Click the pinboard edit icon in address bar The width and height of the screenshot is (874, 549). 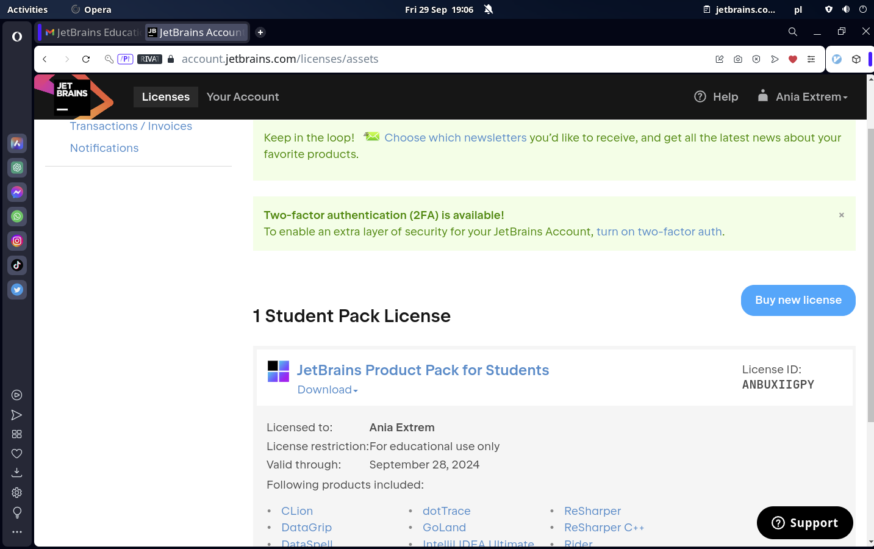click(720, 59)
